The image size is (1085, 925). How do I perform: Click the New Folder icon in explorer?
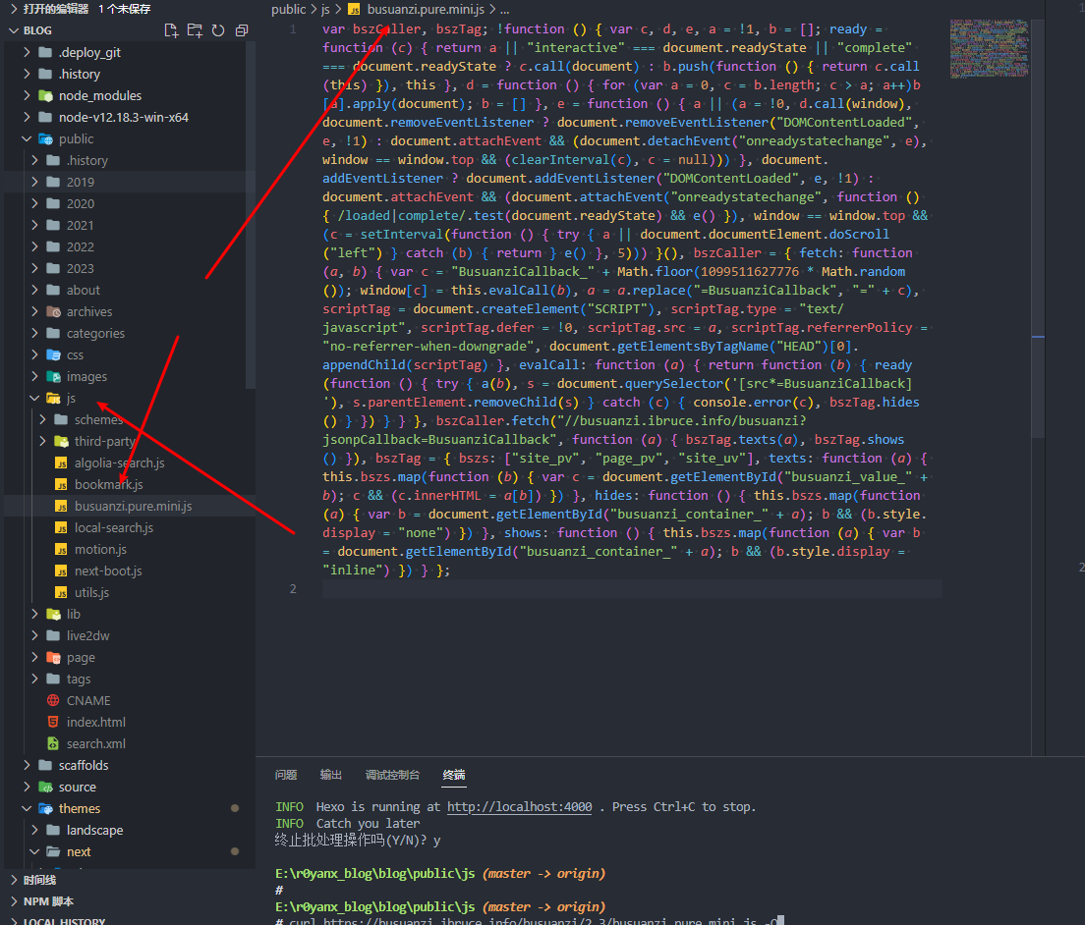click(195, 30)
